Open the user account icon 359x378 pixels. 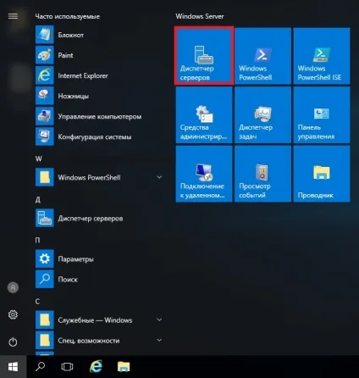13,287
